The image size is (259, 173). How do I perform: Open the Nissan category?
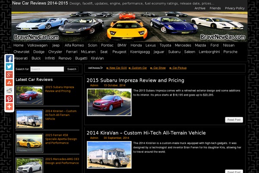pyautogui.click(x=229, y=45)
